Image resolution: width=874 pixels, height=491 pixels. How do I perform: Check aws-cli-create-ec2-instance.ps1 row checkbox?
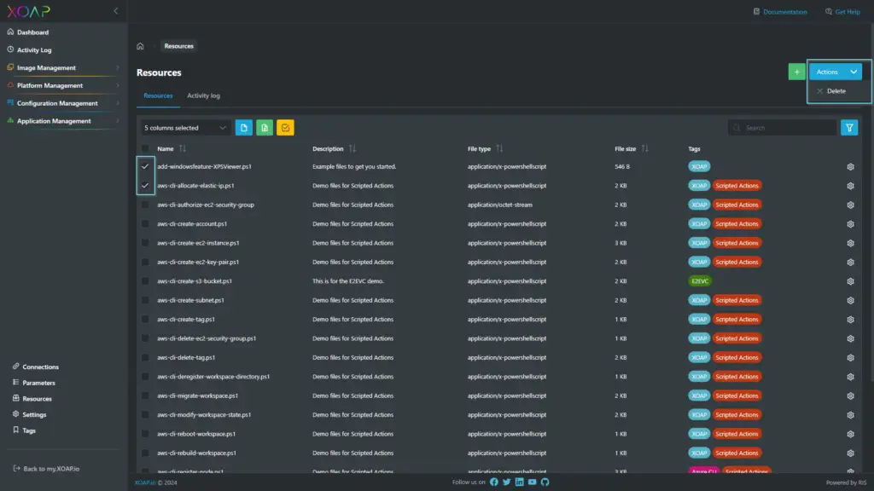145,243
